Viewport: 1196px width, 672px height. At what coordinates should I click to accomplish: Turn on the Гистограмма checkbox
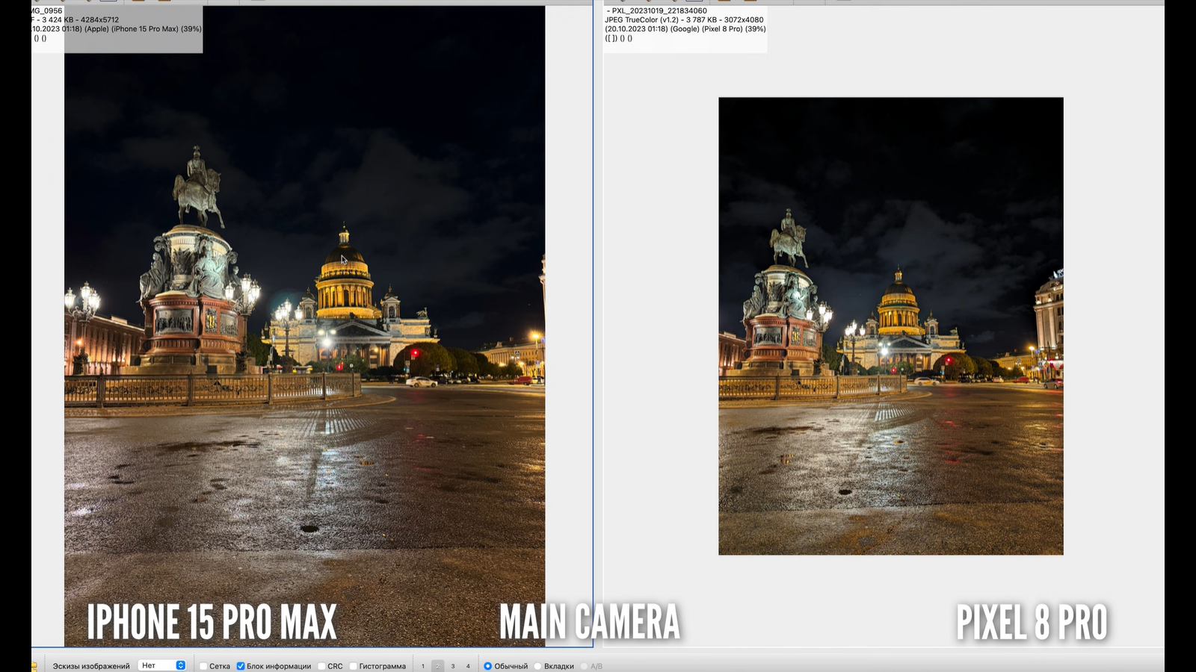pos(353,666)
